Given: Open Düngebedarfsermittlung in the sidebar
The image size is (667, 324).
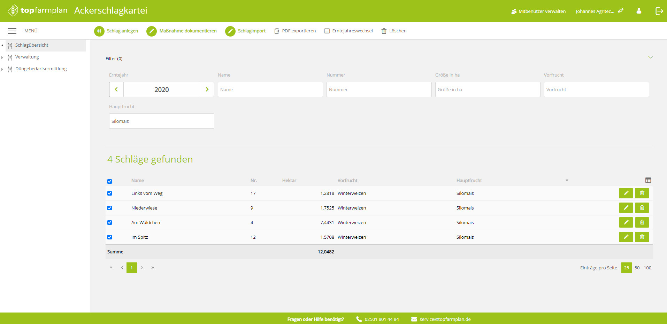Looking at the screenshot, I should pos(41,69).
